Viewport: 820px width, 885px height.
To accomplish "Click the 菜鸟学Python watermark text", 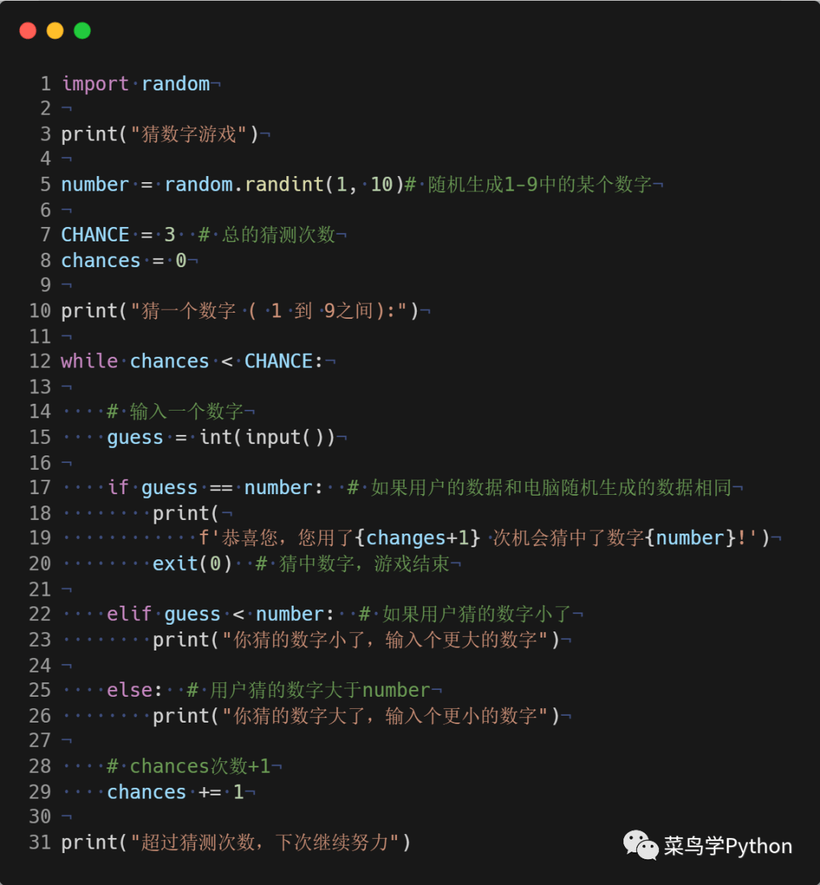I will click(727, 846).
